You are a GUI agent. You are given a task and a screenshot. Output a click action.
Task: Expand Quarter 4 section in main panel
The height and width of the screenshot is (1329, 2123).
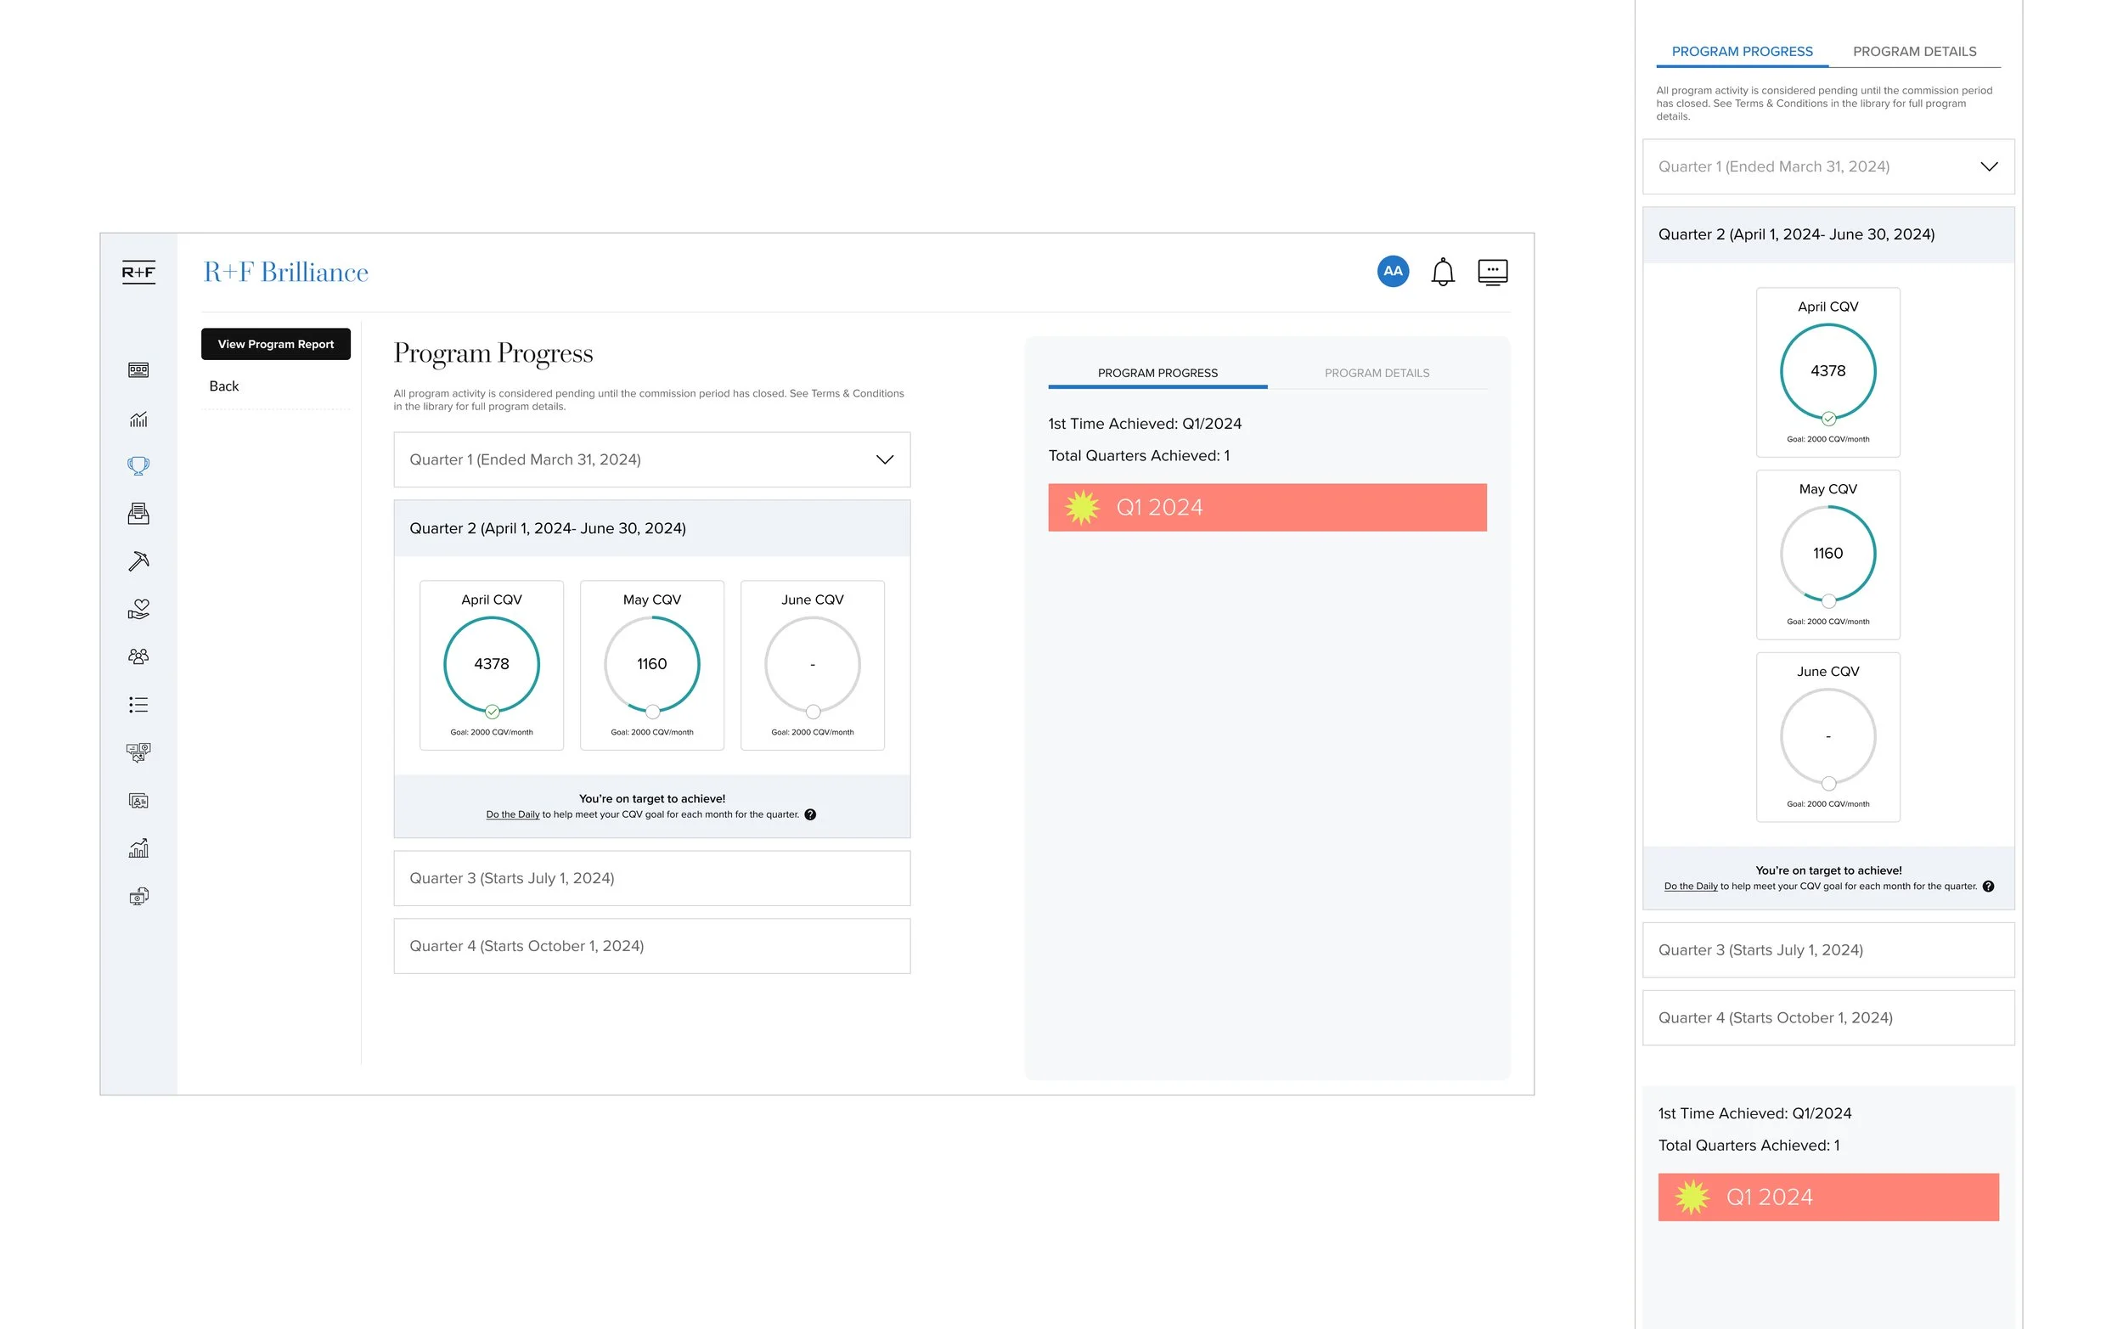651,946
